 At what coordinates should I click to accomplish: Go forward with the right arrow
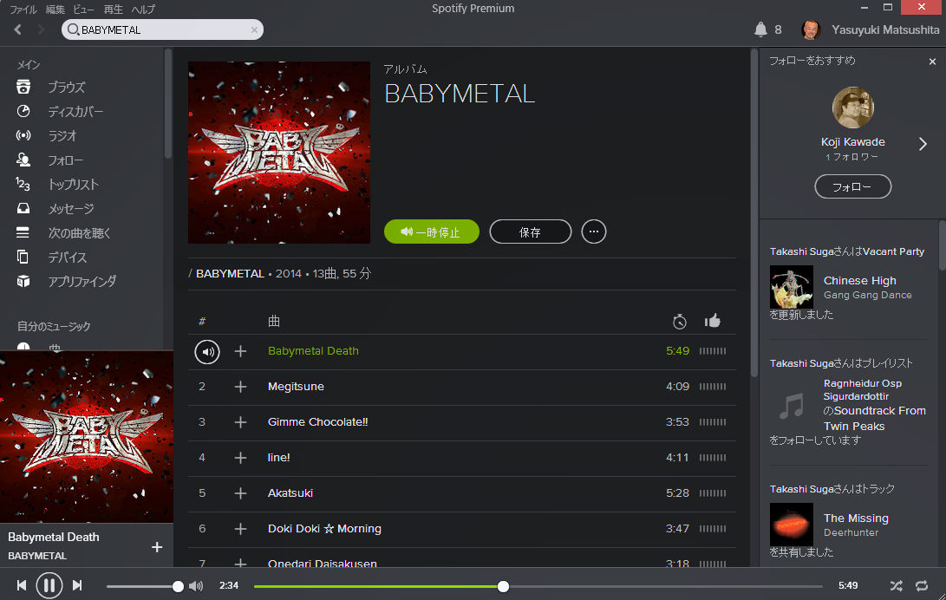click(x=41, y=29)
